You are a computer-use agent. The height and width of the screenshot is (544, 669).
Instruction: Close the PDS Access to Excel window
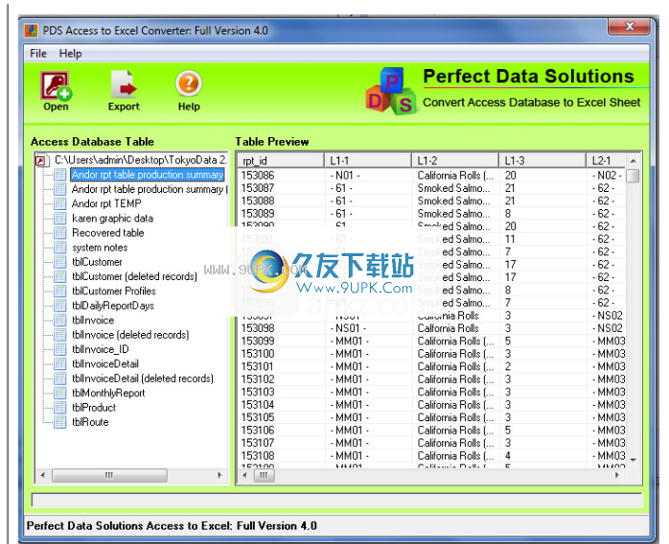click(629, 26)
